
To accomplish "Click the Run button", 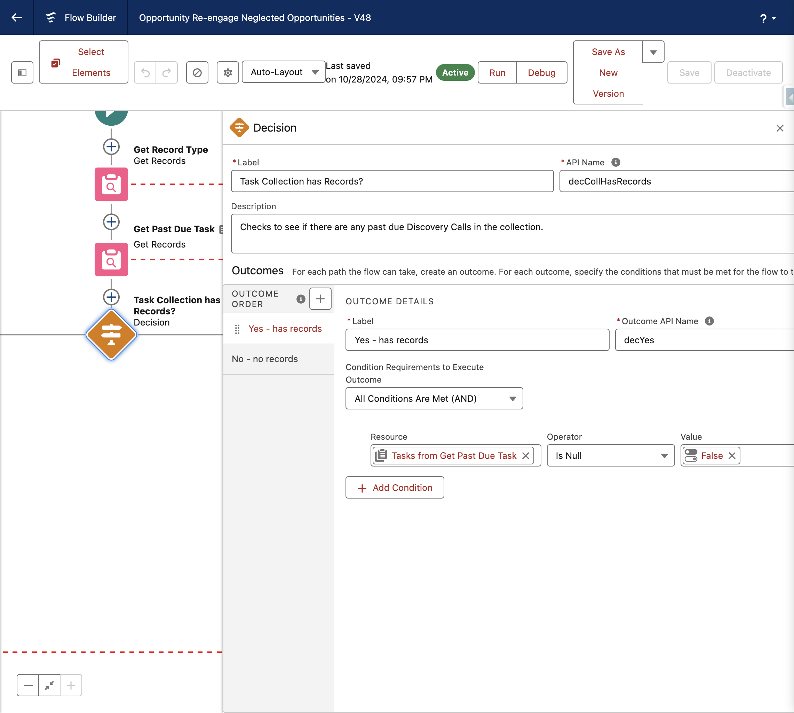I will 497,72.
